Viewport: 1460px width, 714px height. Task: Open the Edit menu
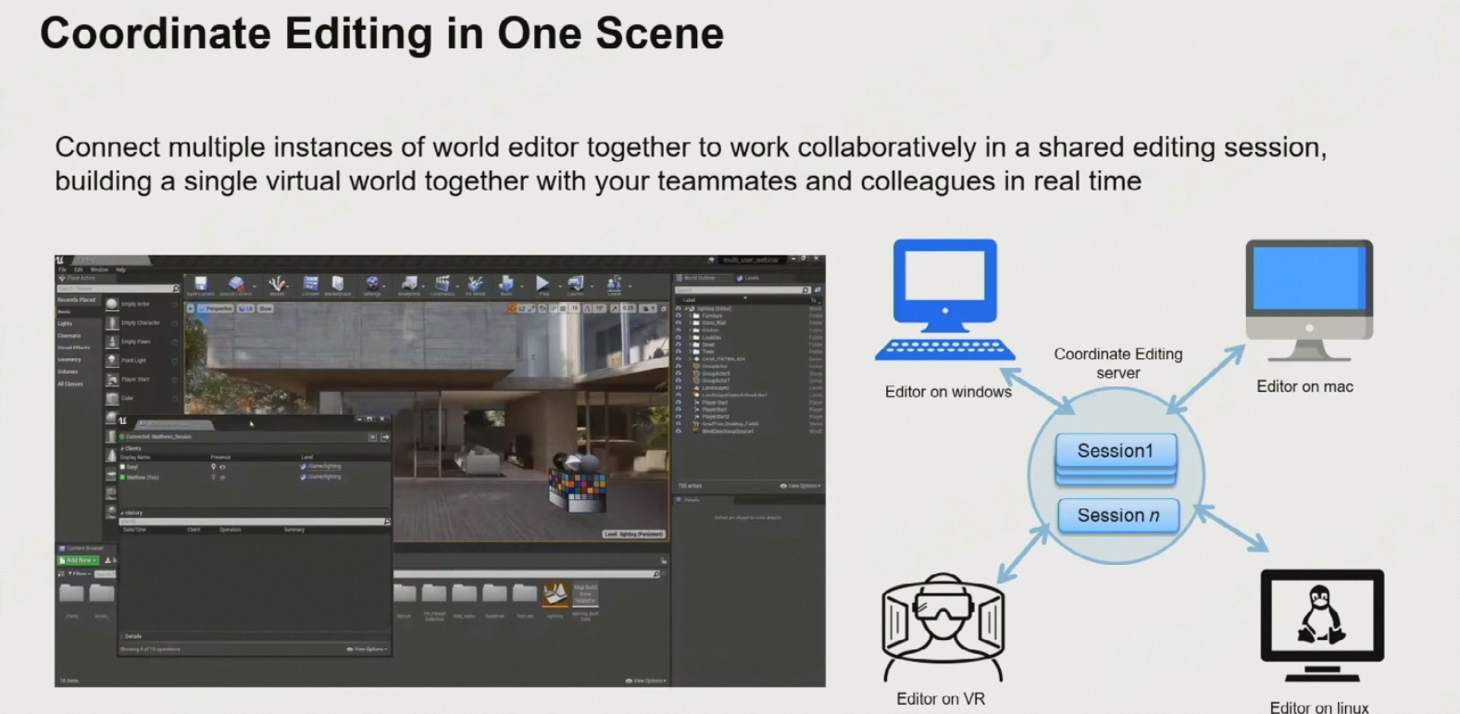78,269
